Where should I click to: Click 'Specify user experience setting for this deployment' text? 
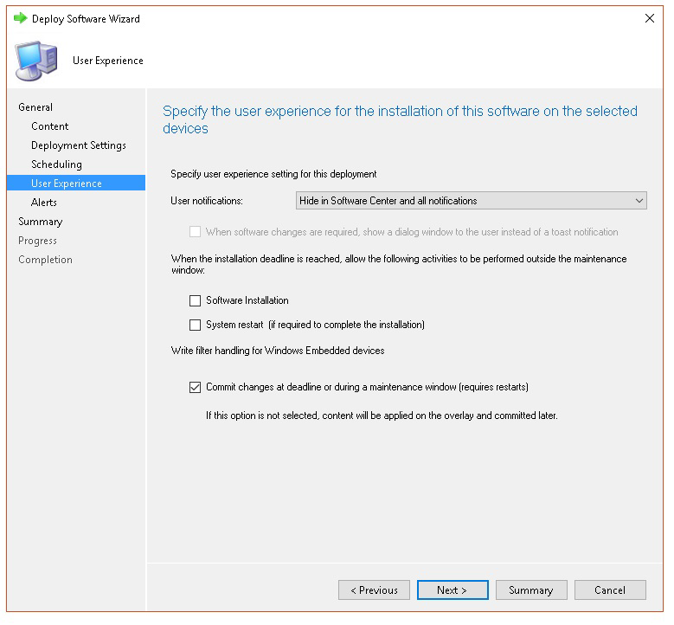(x=273, y=174)
